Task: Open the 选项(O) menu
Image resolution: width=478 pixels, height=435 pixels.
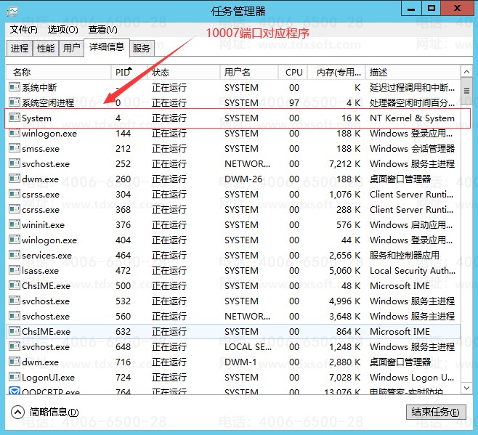Action: [x=63, y=30]
